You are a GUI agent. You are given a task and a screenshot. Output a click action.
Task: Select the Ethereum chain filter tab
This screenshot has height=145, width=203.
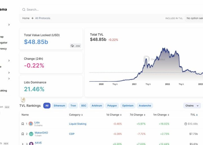pos(59,106)
